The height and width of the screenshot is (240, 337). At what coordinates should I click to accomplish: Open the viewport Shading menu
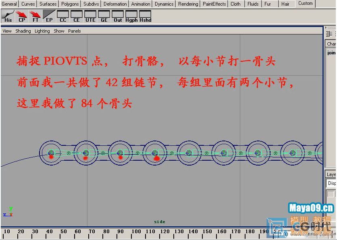coord(23,31)
